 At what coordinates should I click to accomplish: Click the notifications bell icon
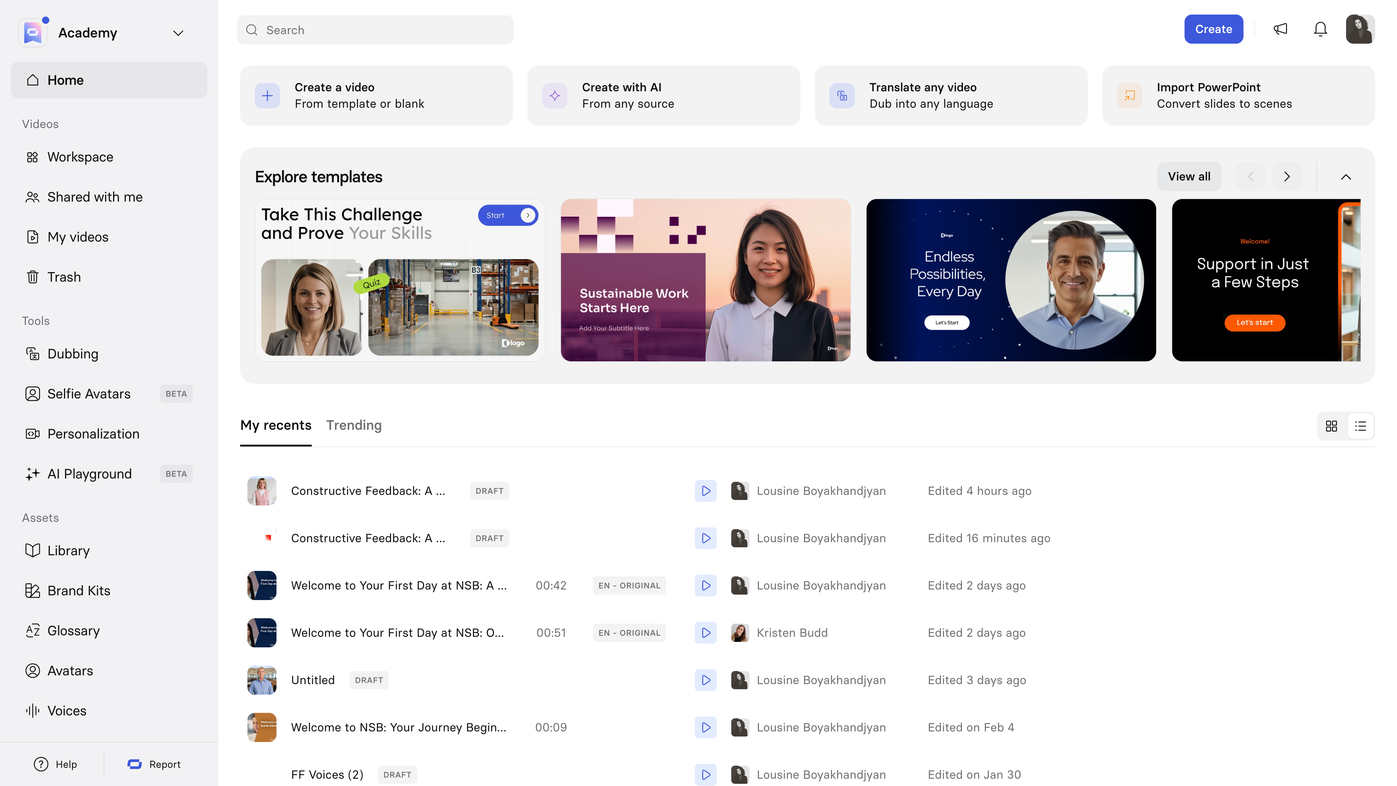click(1320, 29)
